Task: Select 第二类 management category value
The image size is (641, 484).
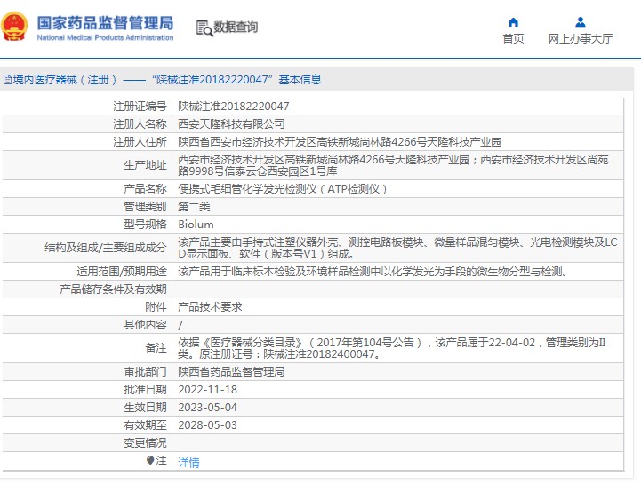Action: [x=194, y=207]
